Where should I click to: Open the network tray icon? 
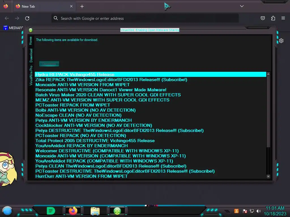coord(252,211)
